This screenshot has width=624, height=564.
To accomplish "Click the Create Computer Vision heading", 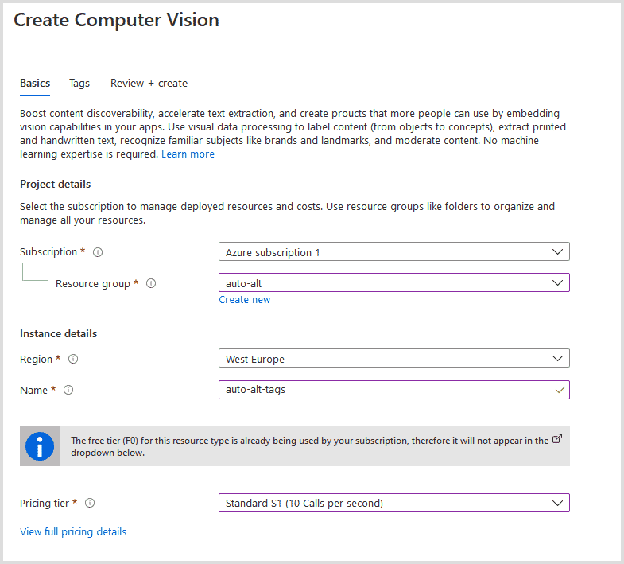I will click(x=116, y=21).
